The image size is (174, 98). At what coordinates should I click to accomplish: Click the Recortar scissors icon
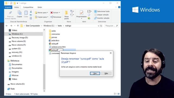pos(31,12)
